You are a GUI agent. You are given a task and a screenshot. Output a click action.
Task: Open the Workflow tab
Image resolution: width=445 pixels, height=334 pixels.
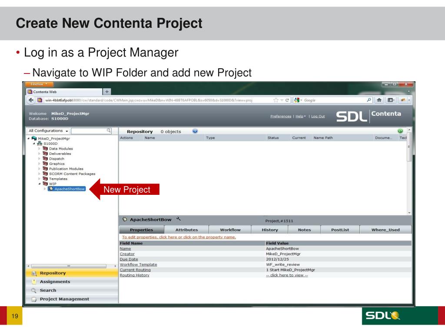click(x=230, y=230)
